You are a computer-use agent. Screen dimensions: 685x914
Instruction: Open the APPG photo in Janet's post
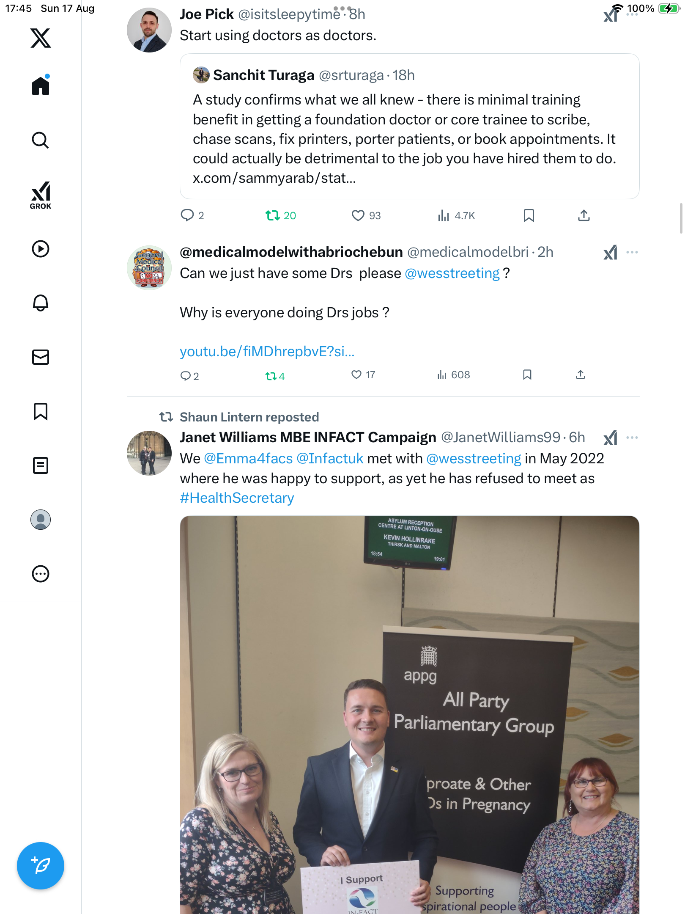[409, 715]
